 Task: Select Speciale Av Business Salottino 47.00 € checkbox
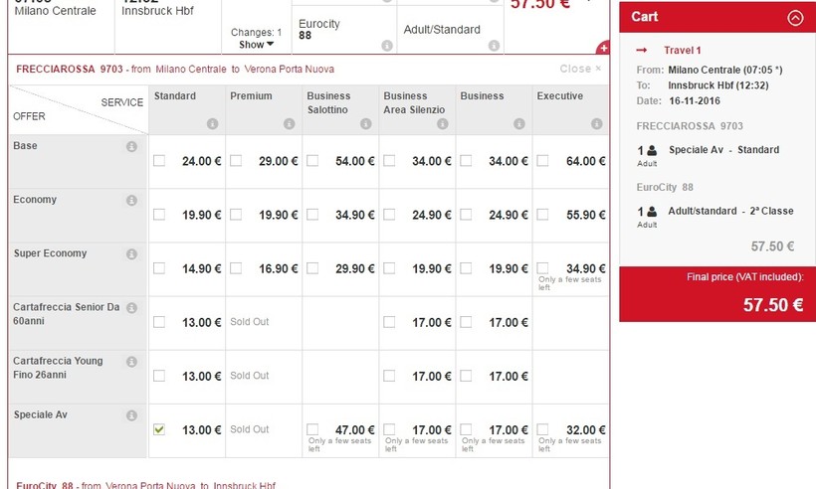pyautogui.click(x=312, y=429)
